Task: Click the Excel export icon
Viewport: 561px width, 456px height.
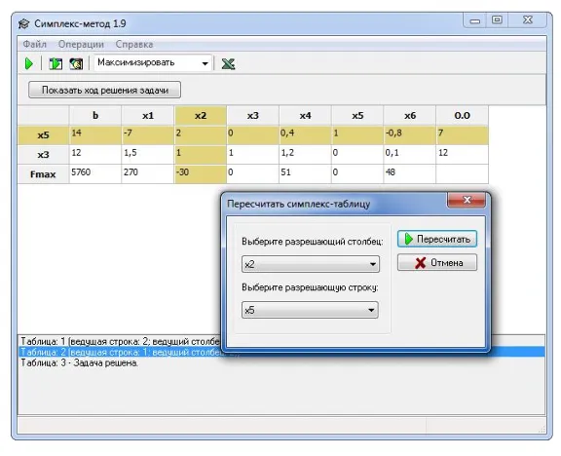Action: coord(228,64)
